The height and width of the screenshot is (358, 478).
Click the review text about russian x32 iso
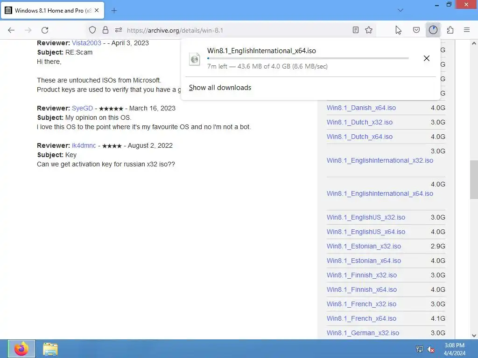[106, 164]
